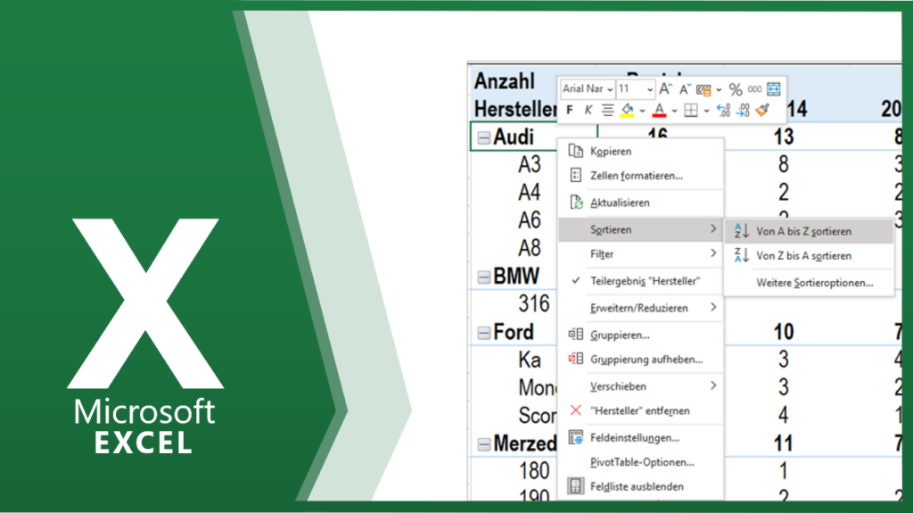Image resolution: width=913 pixels, height=513 pixels.
Task: Click the Kopieren copy icon
Action: click(x=575, y=151)
